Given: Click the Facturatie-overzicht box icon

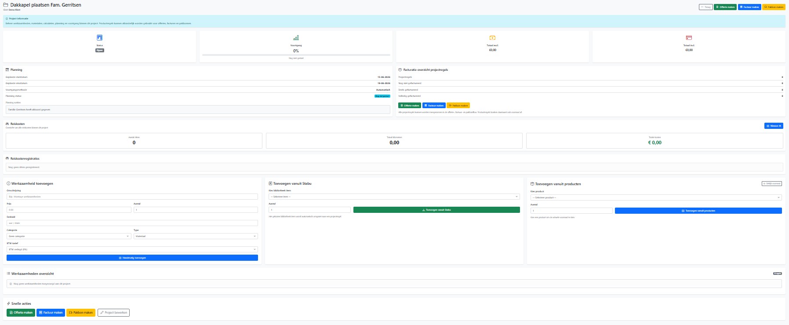Looking at the screenshot, I should tap(400, 69).
